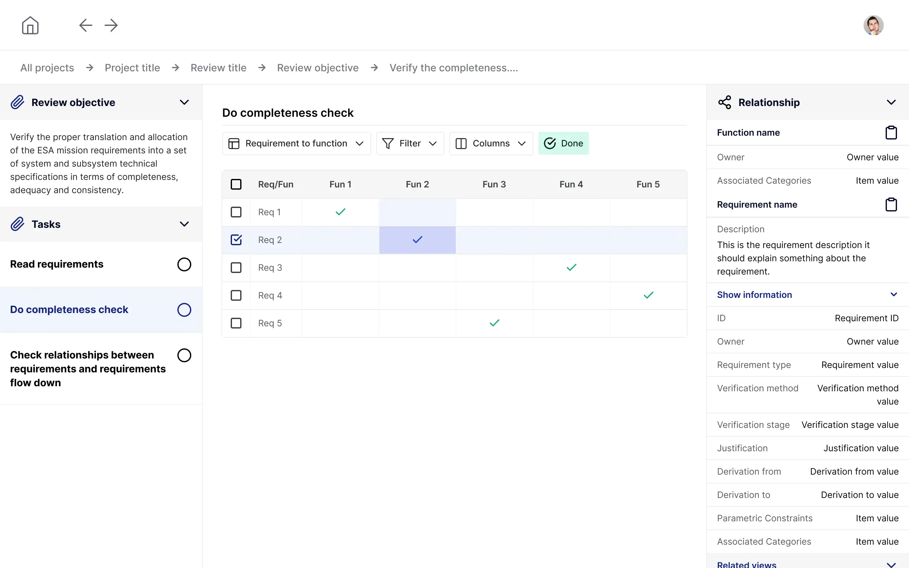Click the Review objective link icon
909x568 pixels.
tap(18, 102)
